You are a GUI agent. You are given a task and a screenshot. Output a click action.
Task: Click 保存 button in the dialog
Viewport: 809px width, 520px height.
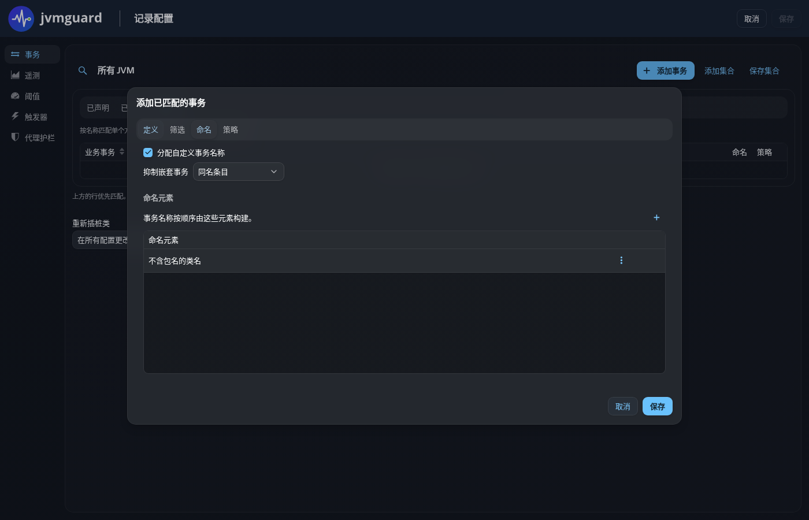tap(658, 406)
